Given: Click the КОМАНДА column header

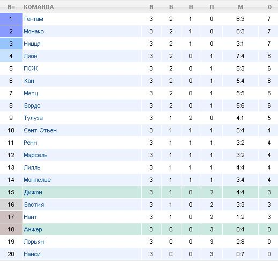Looking at the screenshot, I should click(x=39, y=7).
